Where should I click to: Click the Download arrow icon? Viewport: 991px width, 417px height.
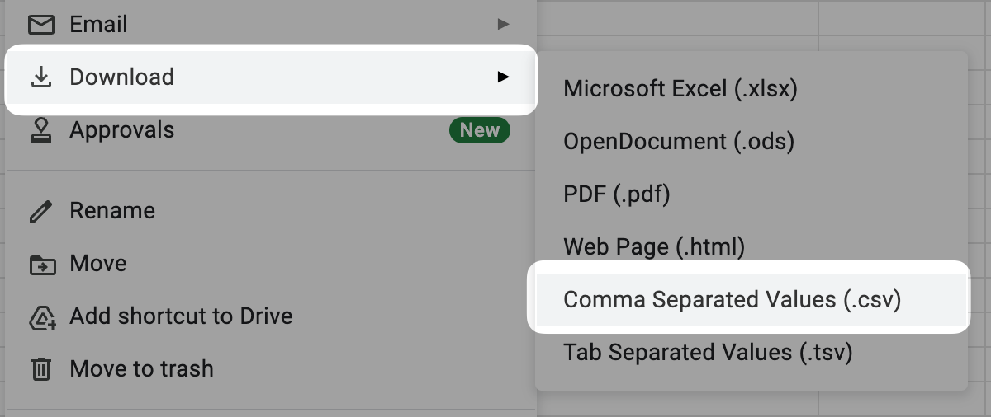40,77
